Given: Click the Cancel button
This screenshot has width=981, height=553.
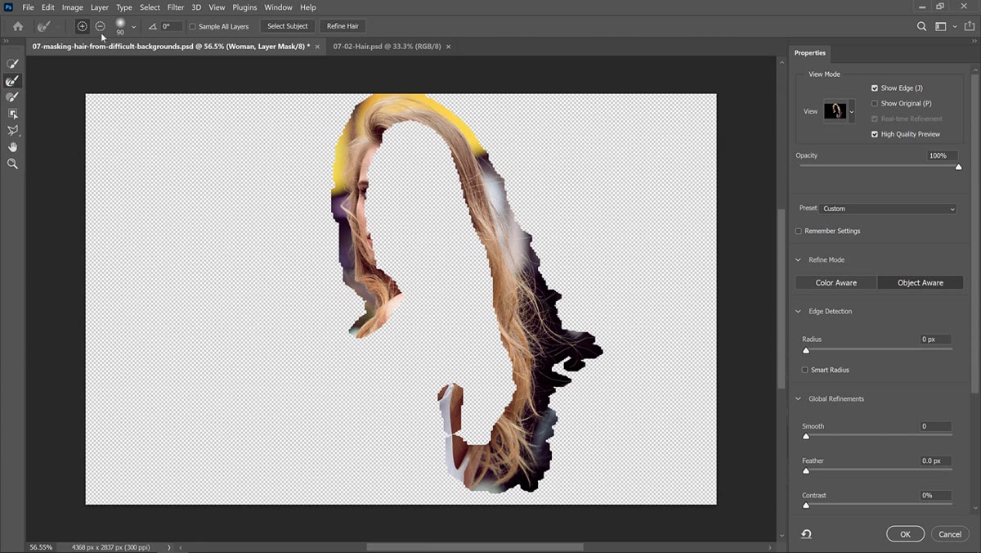Looking at the screenshot, I should (950, 534).
